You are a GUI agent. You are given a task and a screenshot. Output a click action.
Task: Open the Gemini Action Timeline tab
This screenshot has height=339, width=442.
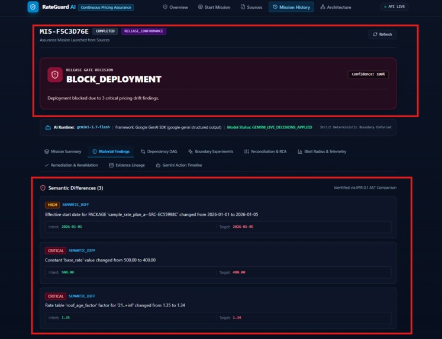(179, 165)
